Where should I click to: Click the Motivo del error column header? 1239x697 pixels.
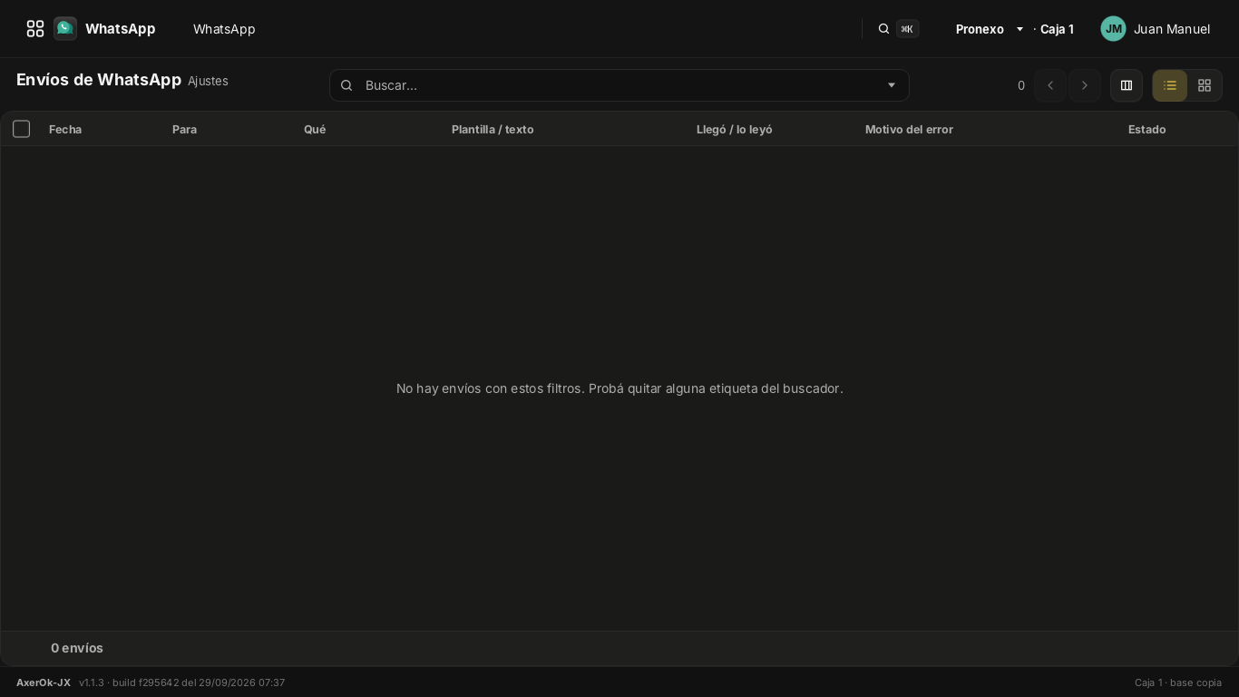909,130
